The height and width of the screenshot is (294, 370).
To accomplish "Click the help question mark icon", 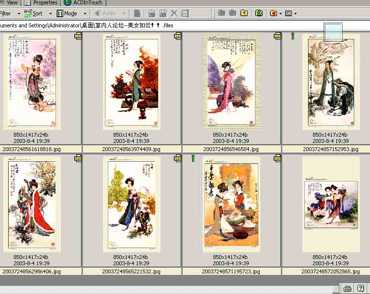I will pos(360,288).
